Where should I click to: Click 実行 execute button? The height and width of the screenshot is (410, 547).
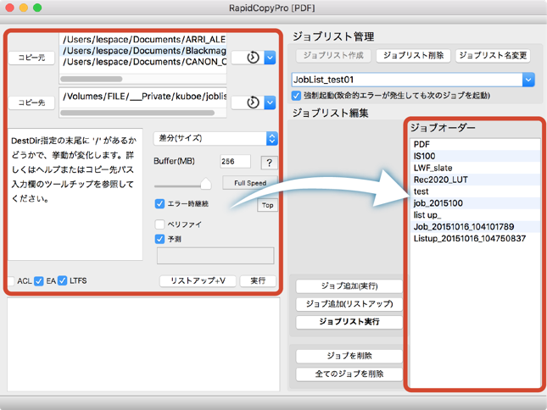point(258,280)
